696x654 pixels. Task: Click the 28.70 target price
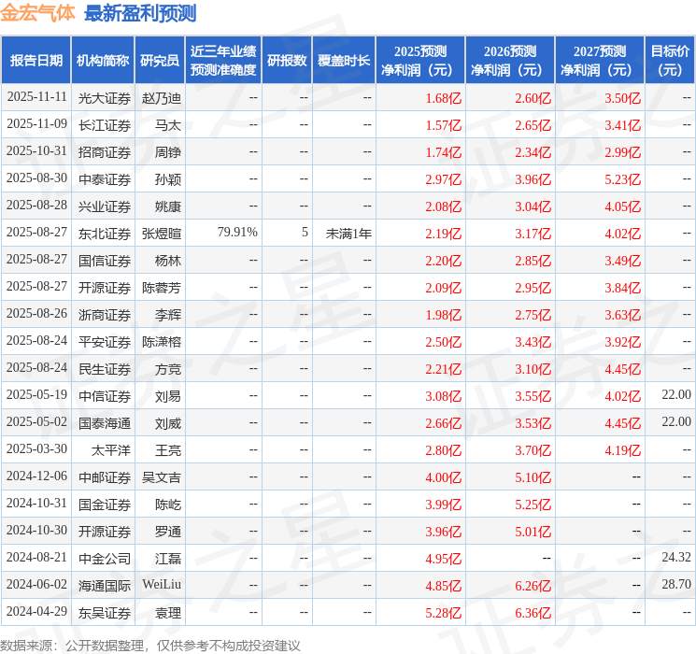coord(676,584)
